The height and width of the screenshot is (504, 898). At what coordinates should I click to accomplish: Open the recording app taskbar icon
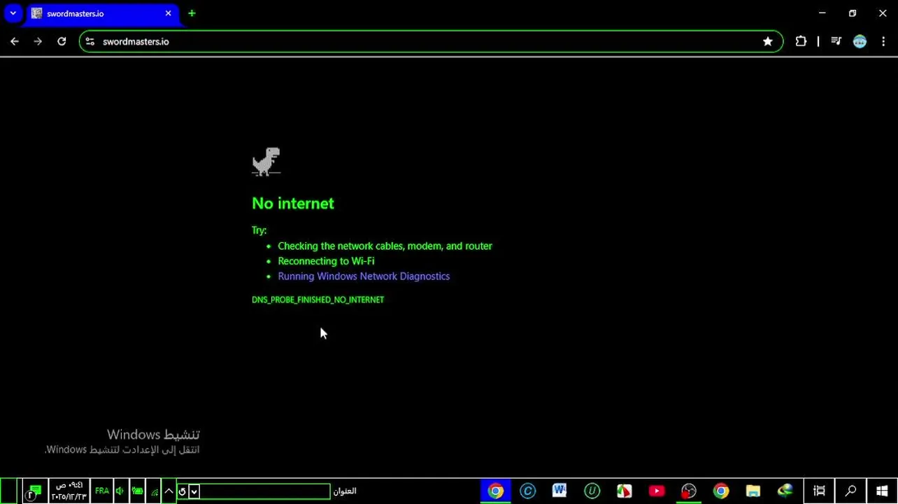click(689, 491)
